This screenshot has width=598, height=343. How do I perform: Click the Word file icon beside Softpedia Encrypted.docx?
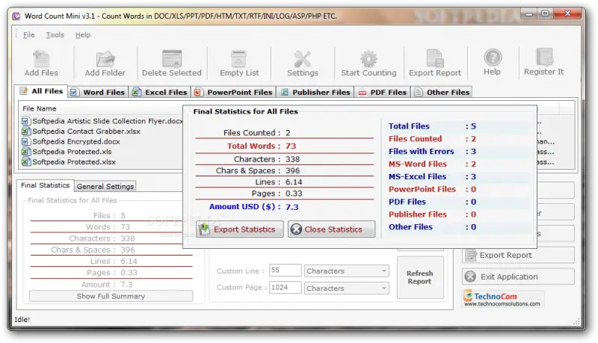tap(25, 141)
